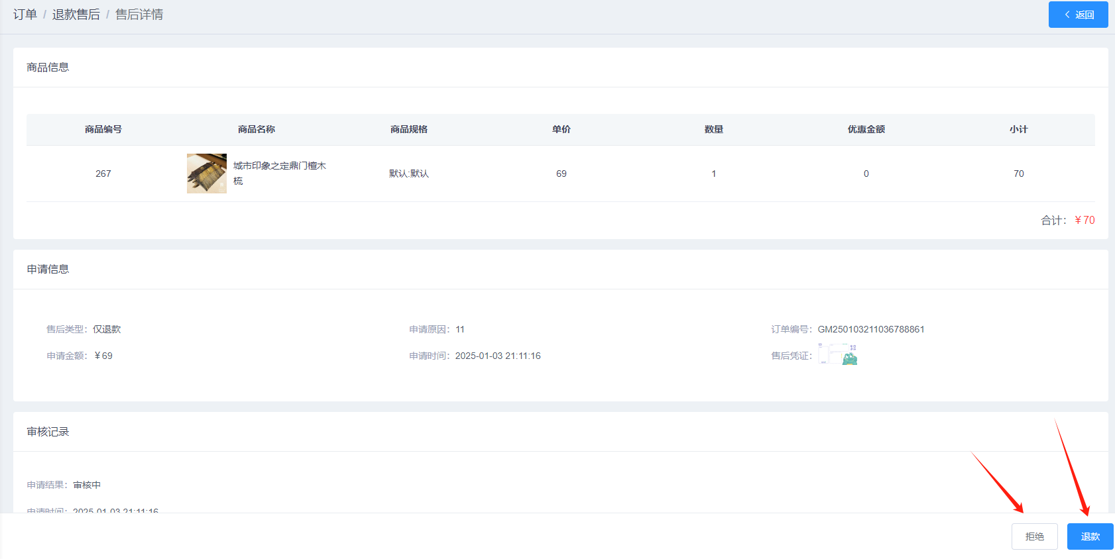Image resolution: width=1115 pixels, height=559 pixels.
Task: Approve refund with the 退款 button
Action: coord(1090,536)
